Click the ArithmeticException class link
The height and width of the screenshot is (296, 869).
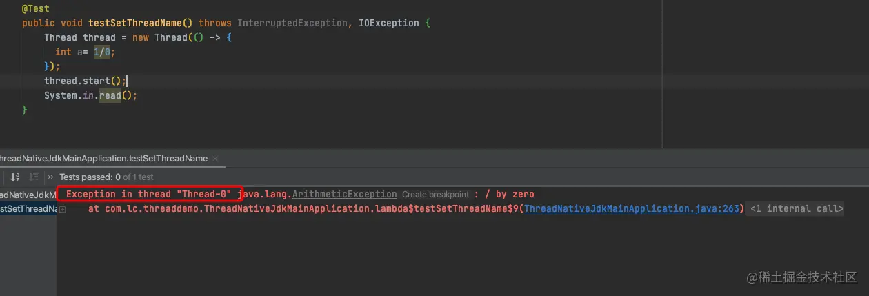pos(345,195)
